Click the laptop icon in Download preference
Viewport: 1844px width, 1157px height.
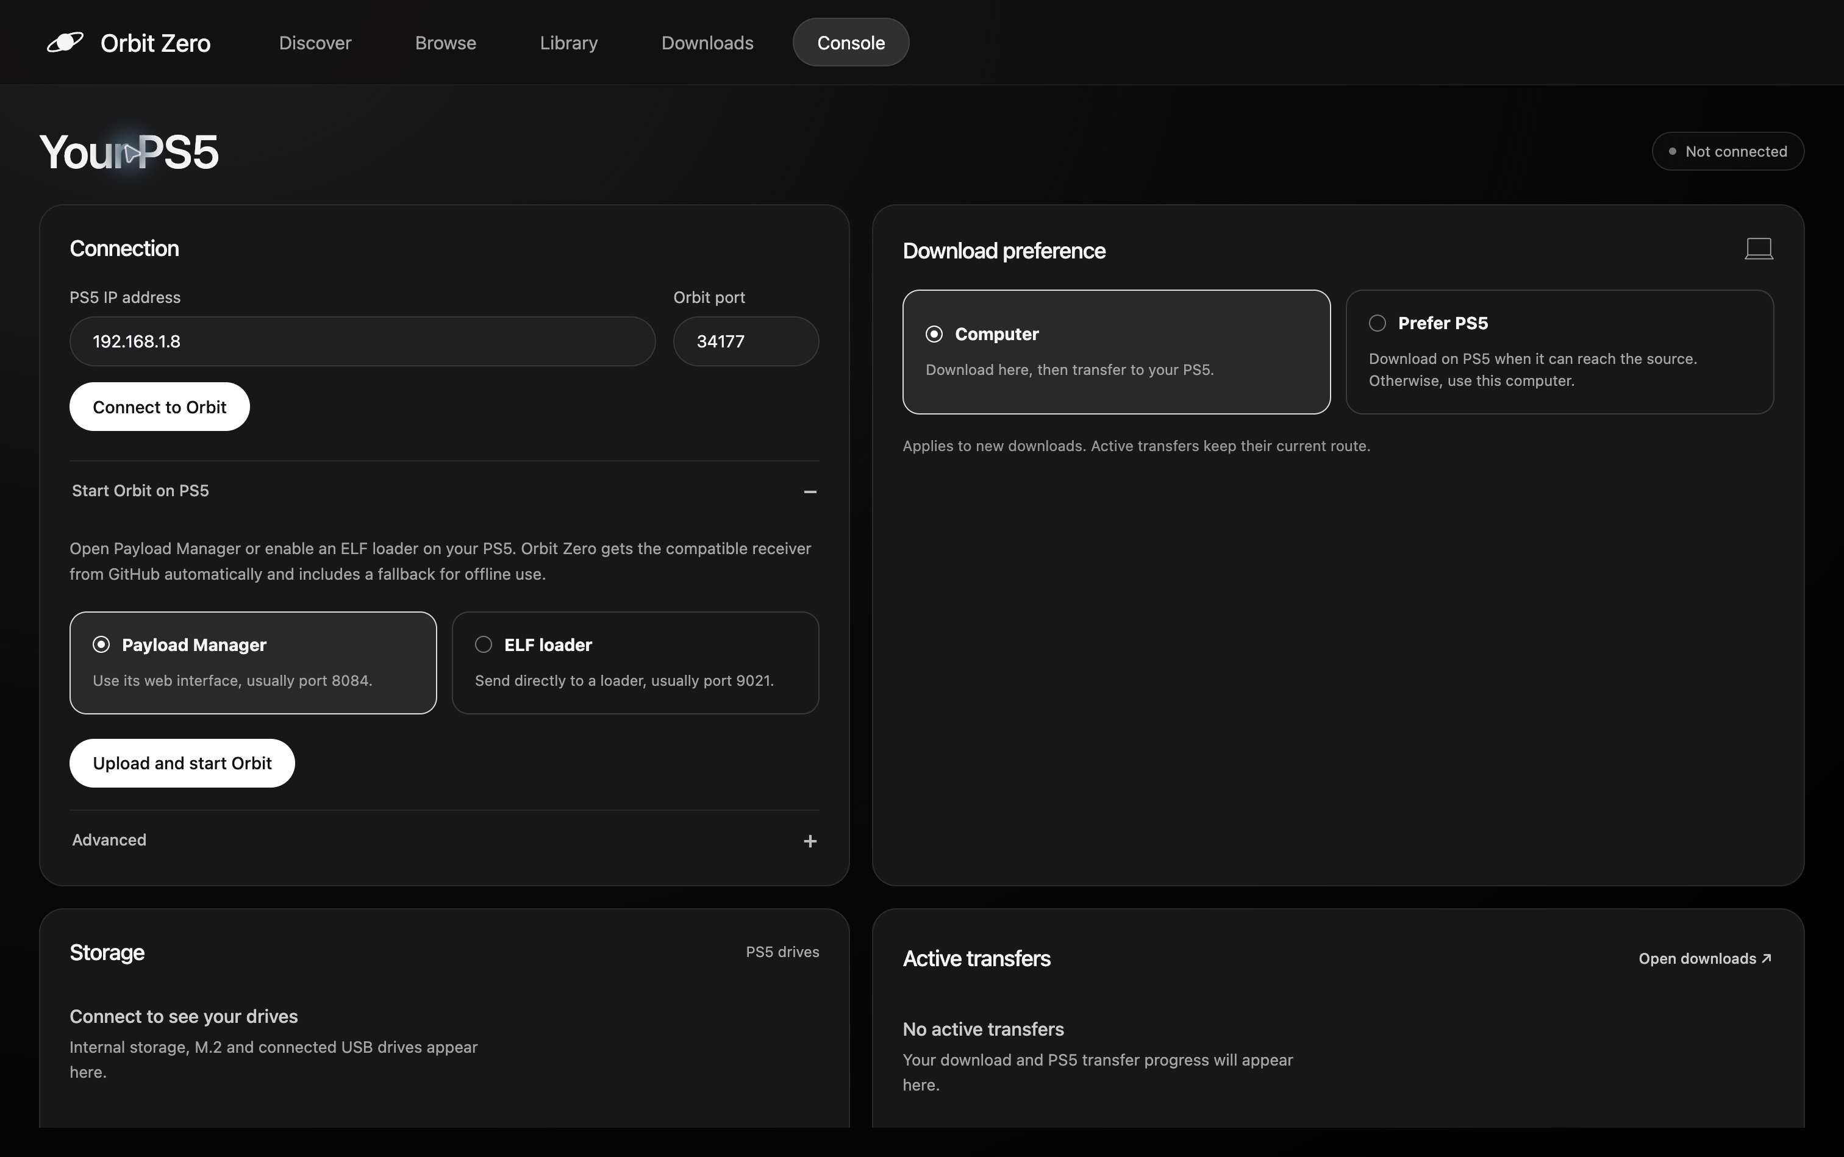1758,249
